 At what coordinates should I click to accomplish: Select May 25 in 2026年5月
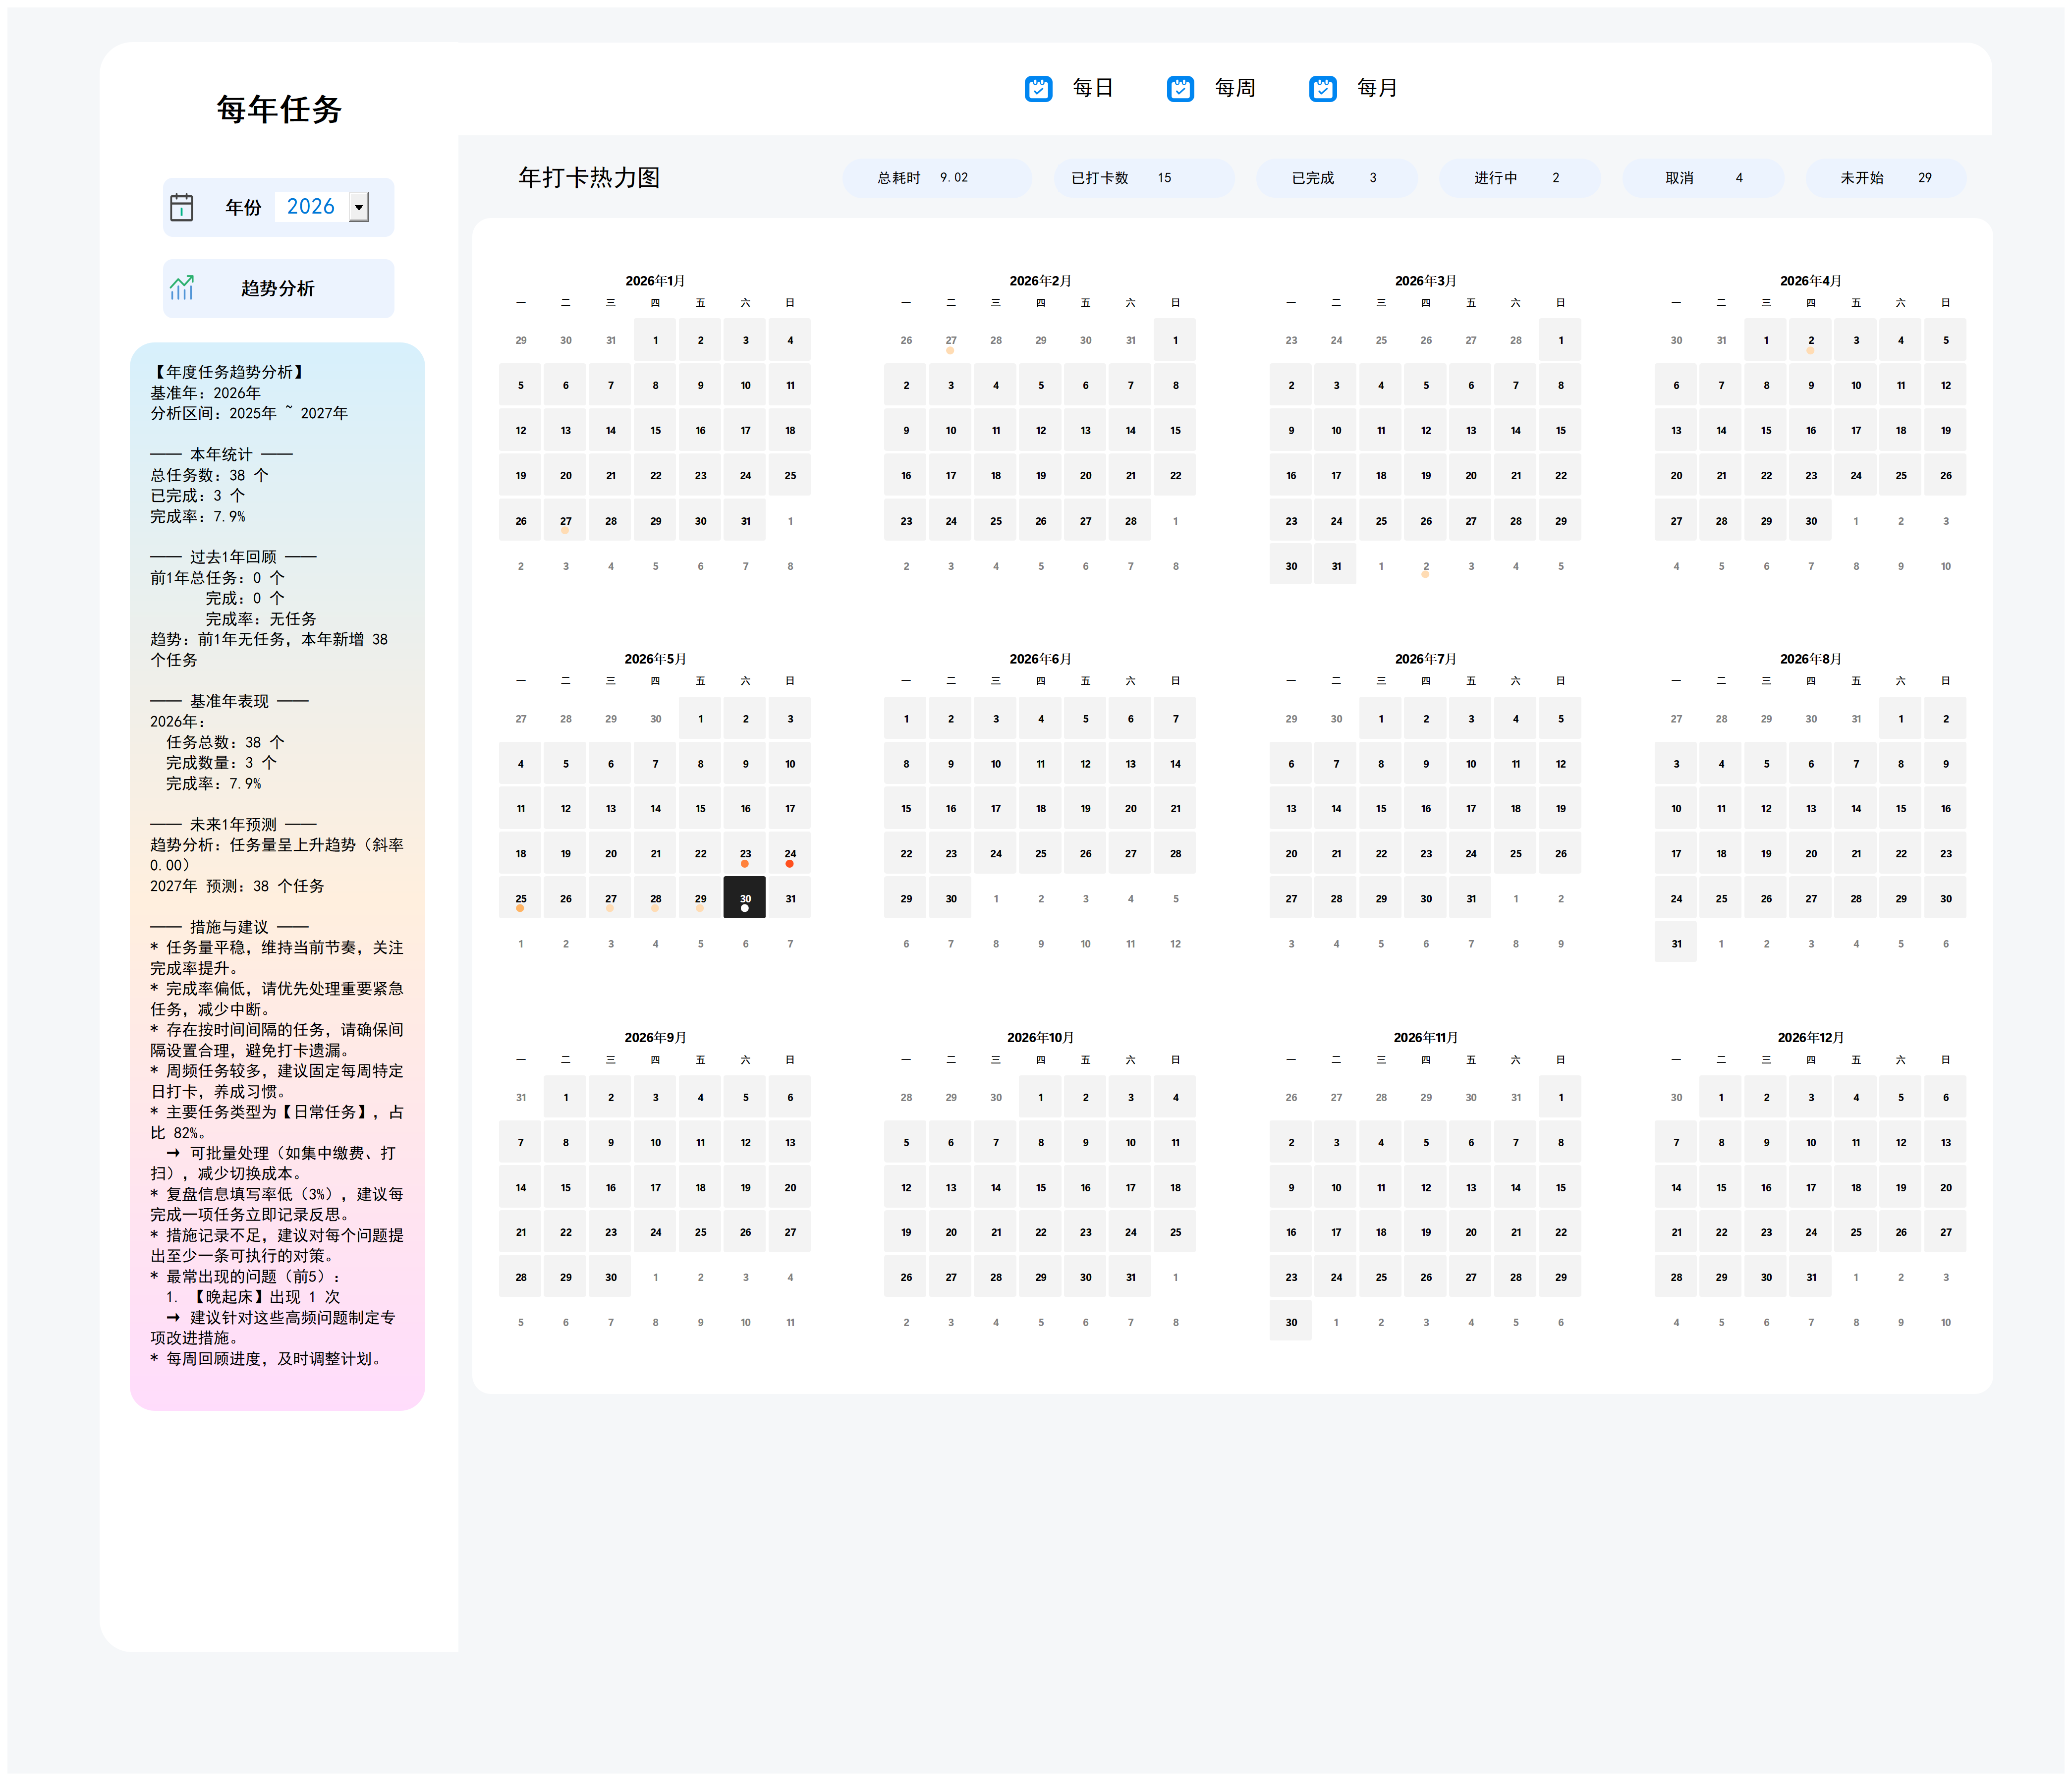coord(521,898)
